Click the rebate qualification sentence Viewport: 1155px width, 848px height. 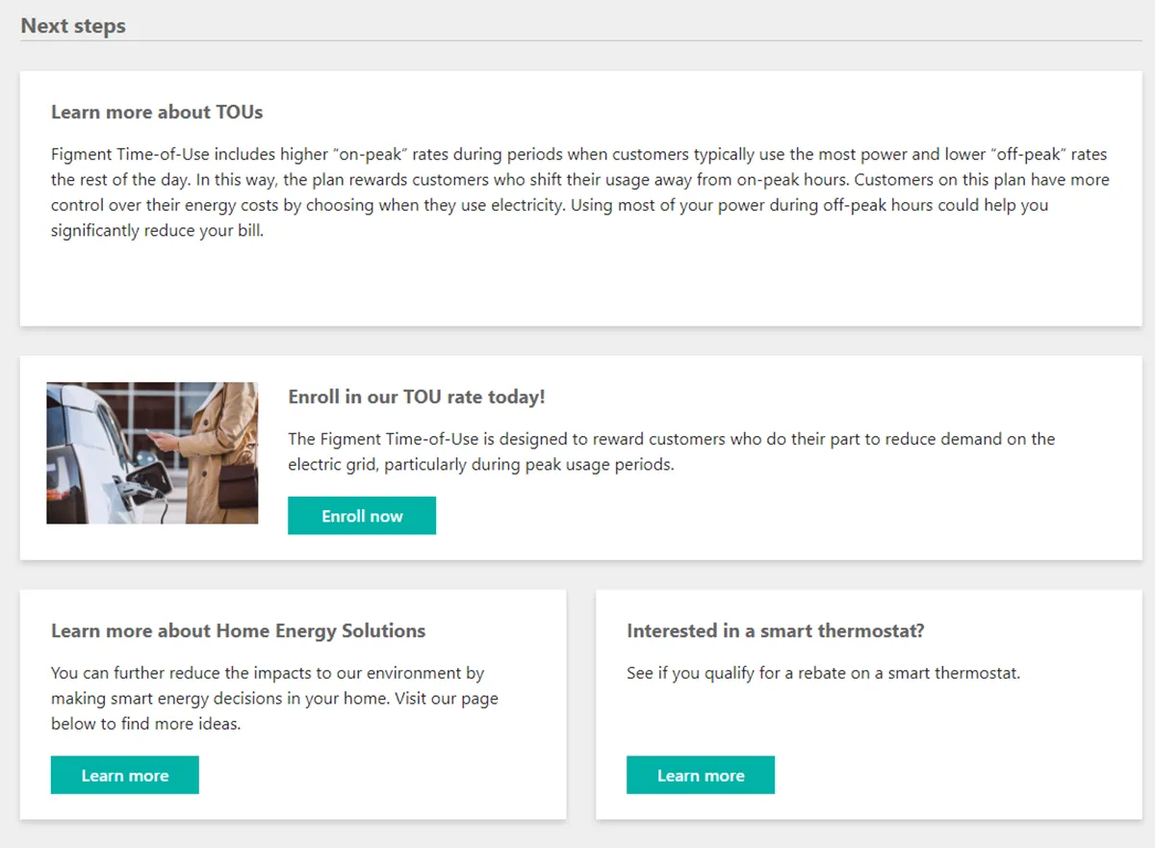pos(823,673)
